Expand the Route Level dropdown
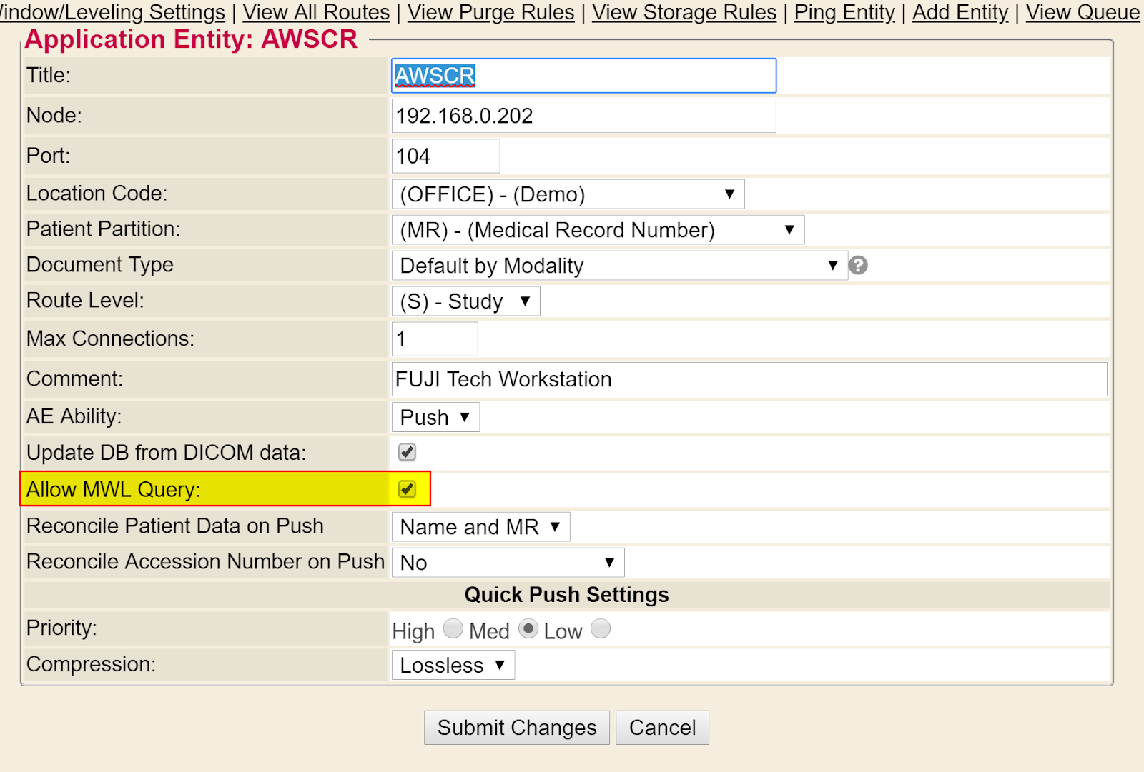This screenshot has height=772, width=1144. click(x=465, y=301)
